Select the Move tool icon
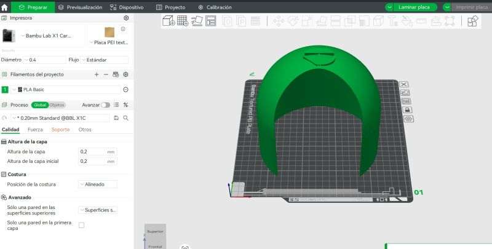This screenshot has height=249, width=492. (x=279, y=22)
